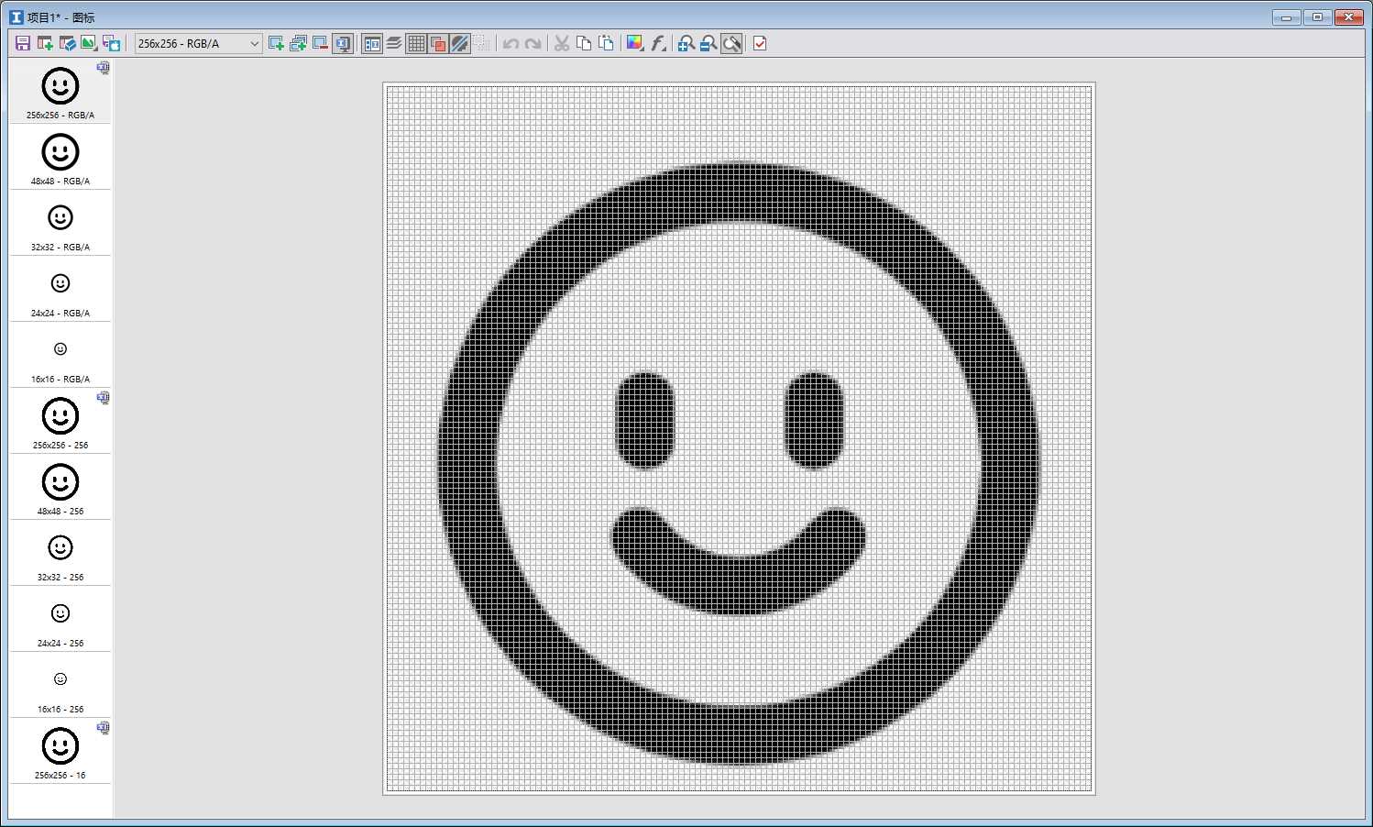The width and height of the screenshot is (1373, 827).
Task: Select the 256x256 - RGB/A thumbnail
Action: click(60, 91)
